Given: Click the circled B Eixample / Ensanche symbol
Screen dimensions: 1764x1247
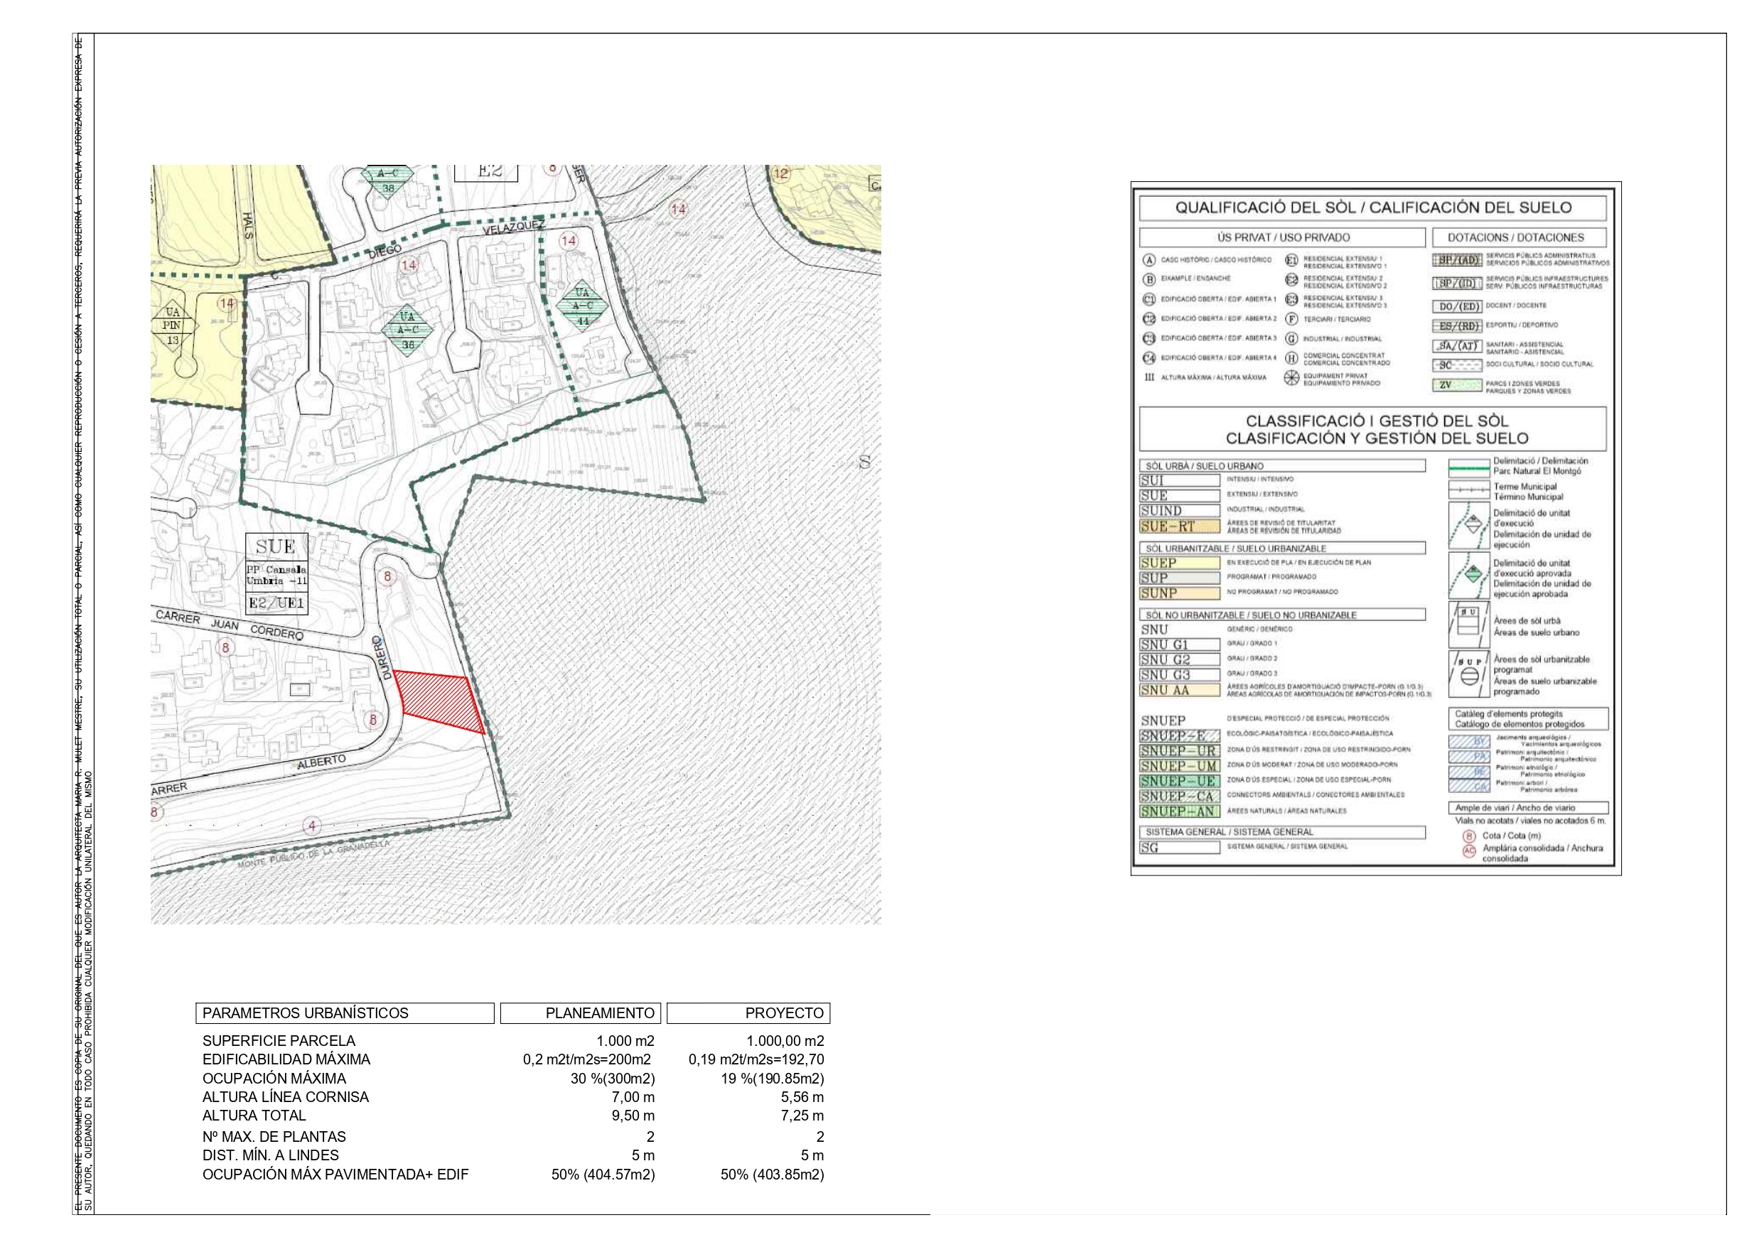Looking at the screenshot, I should 1149,280.
